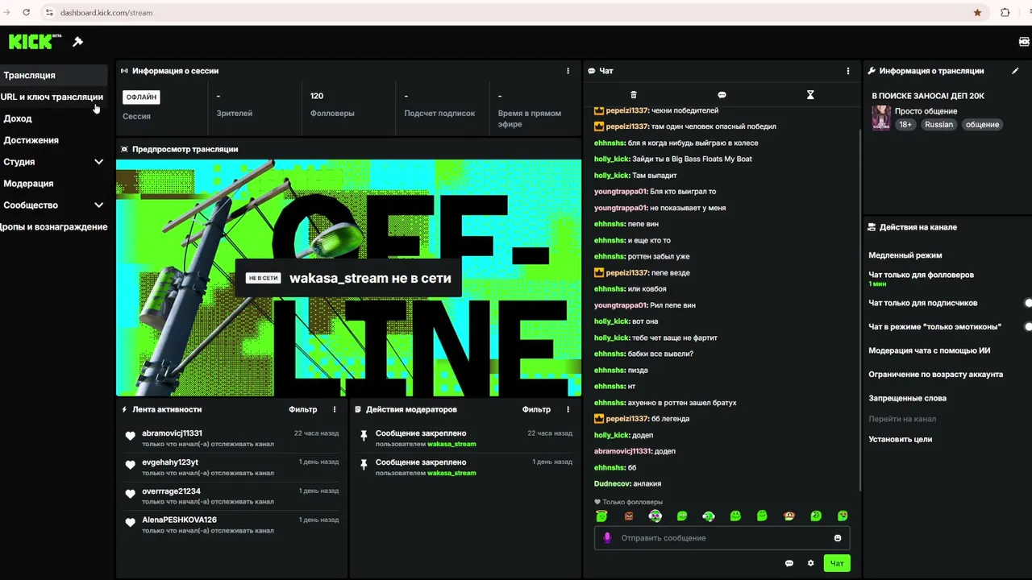This screenshot has height=580, width=1032.
Task: Click the offline stream preview image
Action: [x=348, y=278]
